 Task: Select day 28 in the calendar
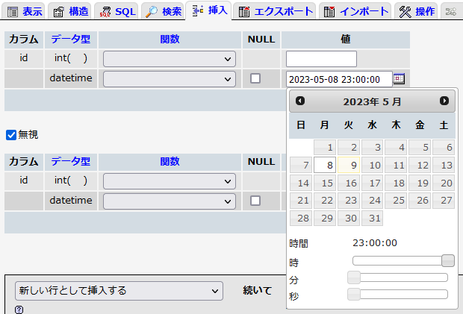301,219
